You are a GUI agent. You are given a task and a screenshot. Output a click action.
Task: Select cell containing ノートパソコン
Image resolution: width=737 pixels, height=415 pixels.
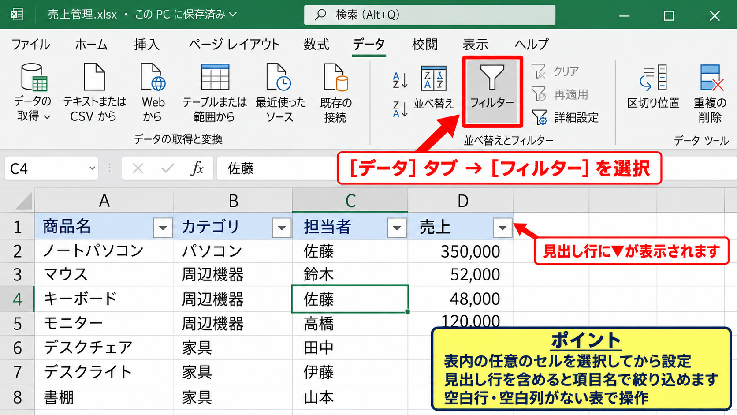tap(104, 251)
